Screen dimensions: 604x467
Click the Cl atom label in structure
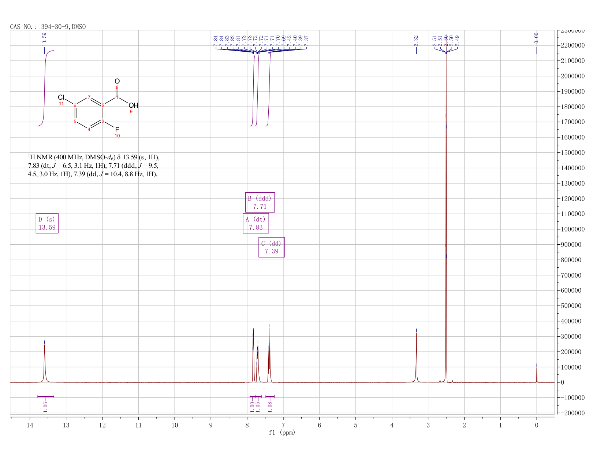pyautogui.click(x=61, y=97)
